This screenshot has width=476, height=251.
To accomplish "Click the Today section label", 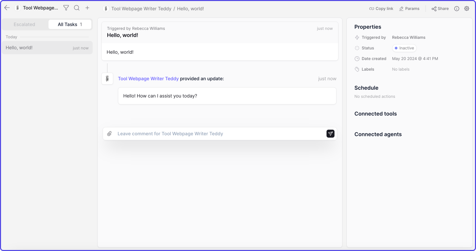I will click(x=11, y=37).
